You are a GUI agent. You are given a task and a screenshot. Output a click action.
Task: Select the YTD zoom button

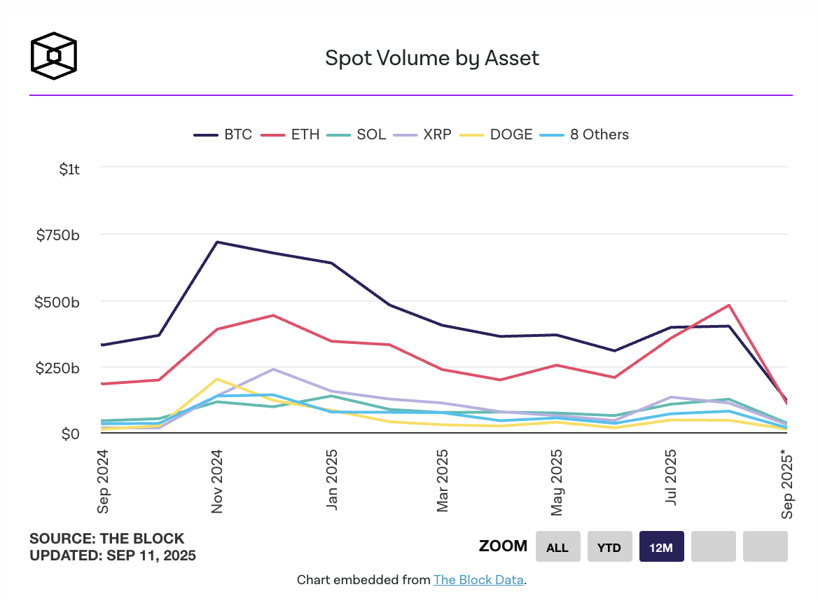click(609, 547)
